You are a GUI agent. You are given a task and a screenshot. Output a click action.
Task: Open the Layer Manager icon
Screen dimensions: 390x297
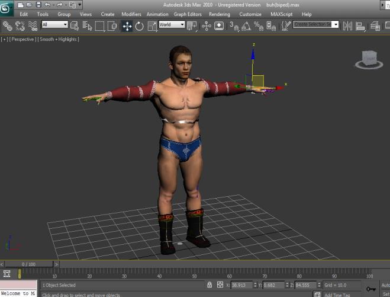375,26
